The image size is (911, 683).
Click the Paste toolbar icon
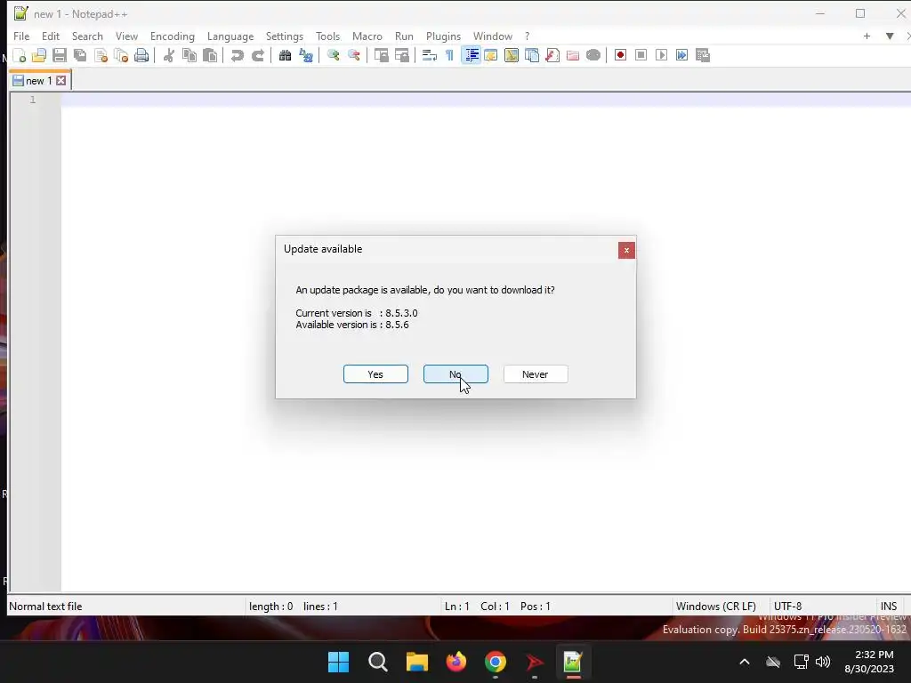210,55
